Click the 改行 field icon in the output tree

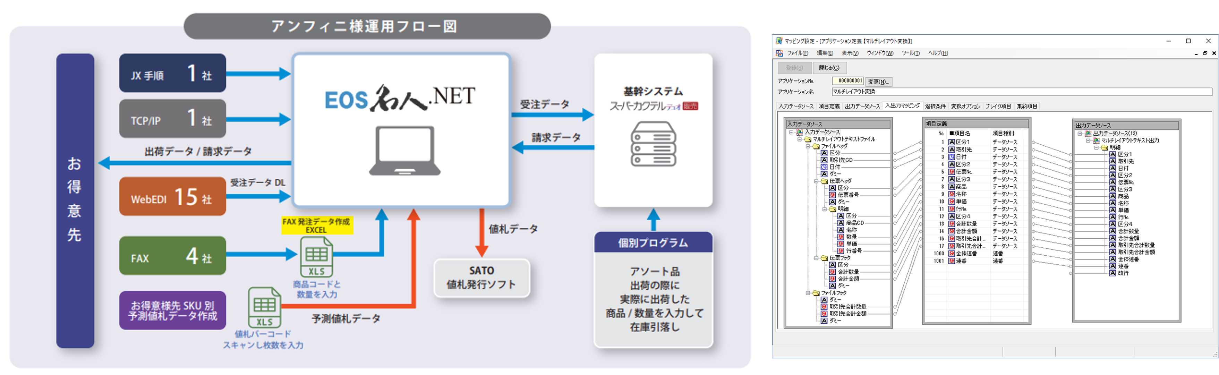tap(1113, 273)
